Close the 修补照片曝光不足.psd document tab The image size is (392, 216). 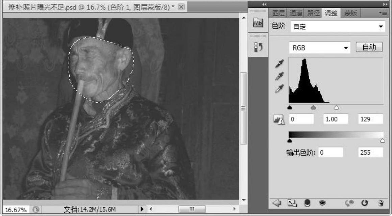coord(181,7)
